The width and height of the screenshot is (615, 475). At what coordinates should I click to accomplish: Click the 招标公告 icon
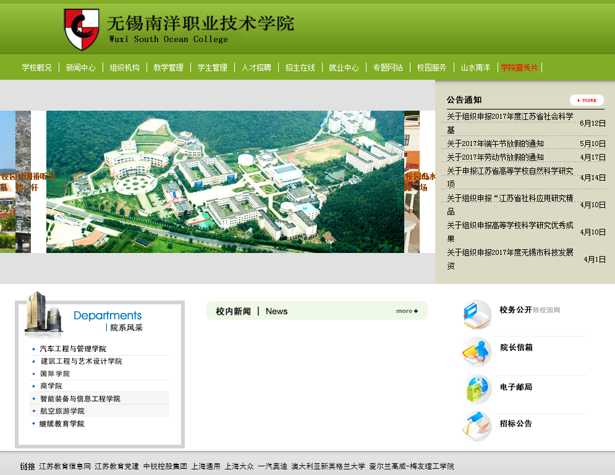point(477,426)
